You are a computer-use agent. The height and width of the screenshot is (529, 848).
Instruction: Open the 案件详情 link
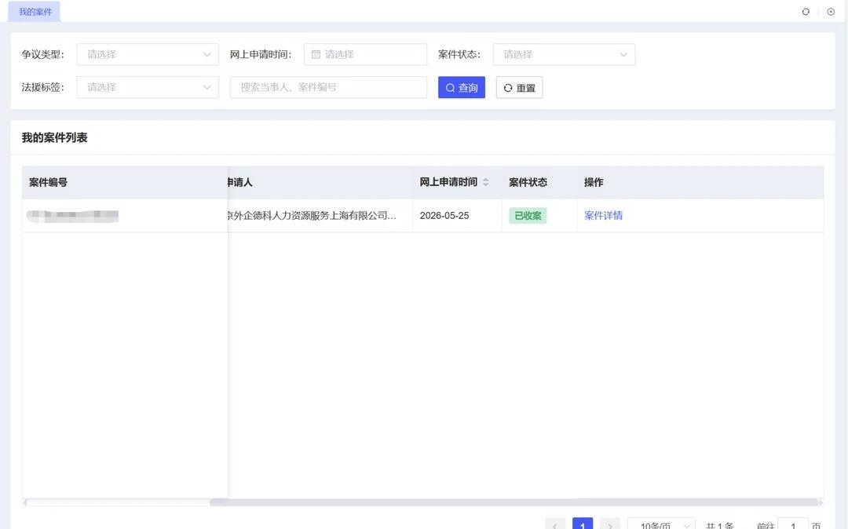coord(603,216)
